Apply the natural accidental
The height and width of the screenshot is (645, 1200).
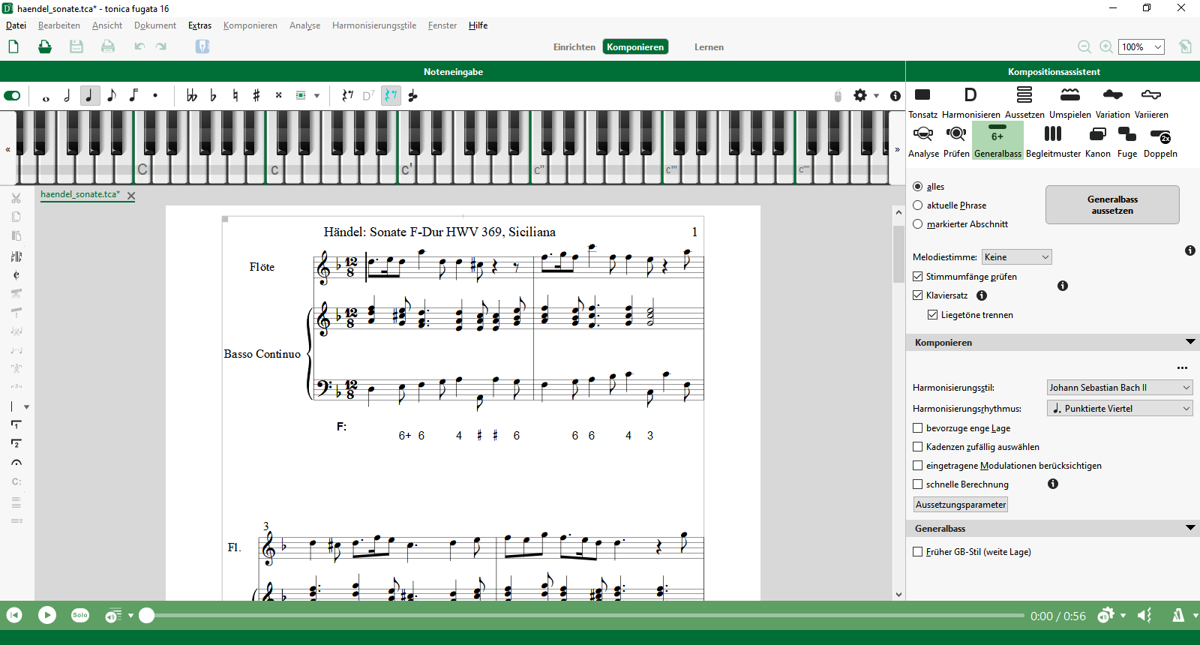(235, 96)
